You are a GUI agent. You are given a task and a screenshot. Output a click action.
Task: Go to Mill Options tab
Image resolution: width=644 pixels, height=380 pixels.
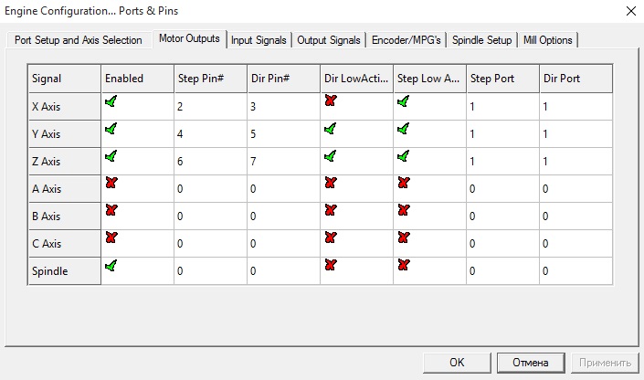click(548, 40)
